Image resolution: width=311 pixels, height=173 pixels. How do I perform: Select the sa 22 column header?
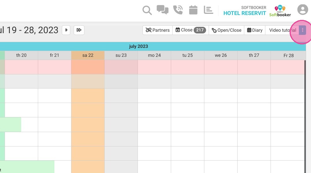point(88,55)
